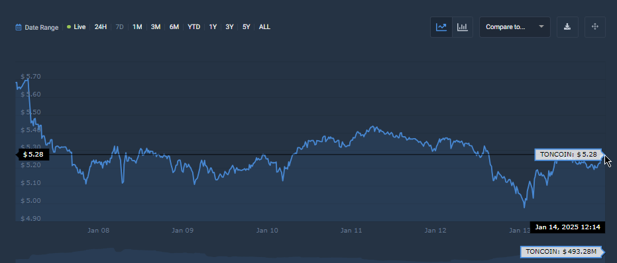Switch to candlestick bar chart view
Image resolution: width=617 pixels, height=263 pixels.
[463, 27]
